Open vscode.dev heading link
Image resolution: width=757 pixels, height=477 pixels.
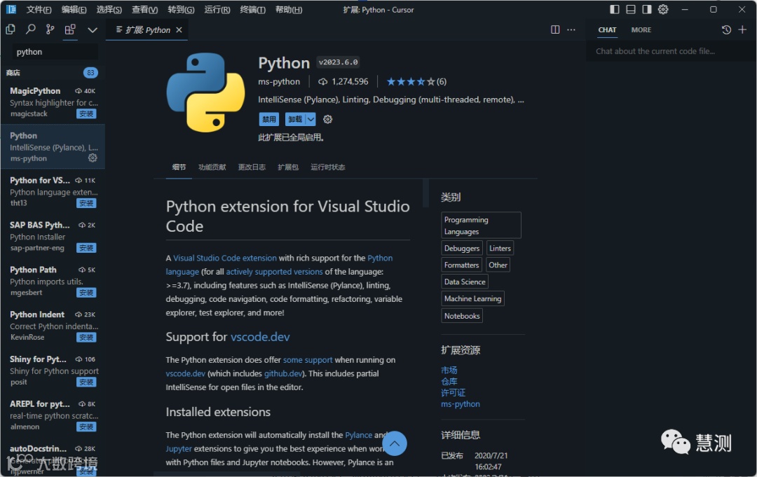coord(260,337)
